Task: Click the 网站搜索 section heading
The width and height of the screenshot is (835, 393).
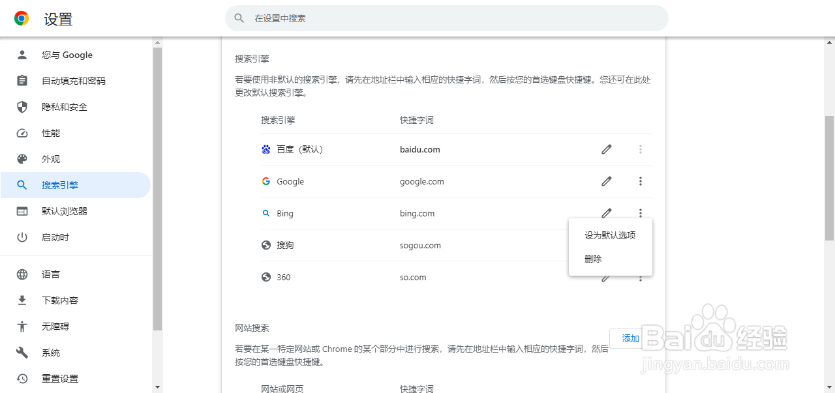Action: [x=252, y=327]
